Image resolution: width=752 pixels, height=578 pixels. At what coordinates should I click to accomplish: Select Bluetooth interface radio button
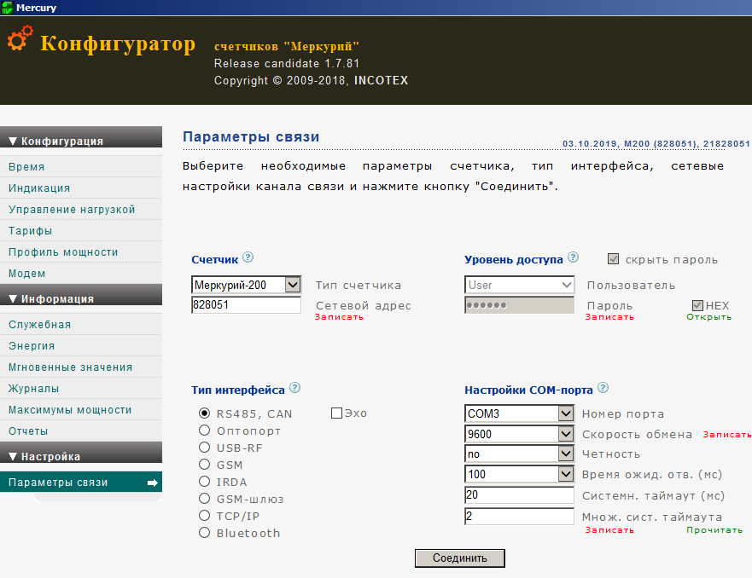tap(205, 533)
